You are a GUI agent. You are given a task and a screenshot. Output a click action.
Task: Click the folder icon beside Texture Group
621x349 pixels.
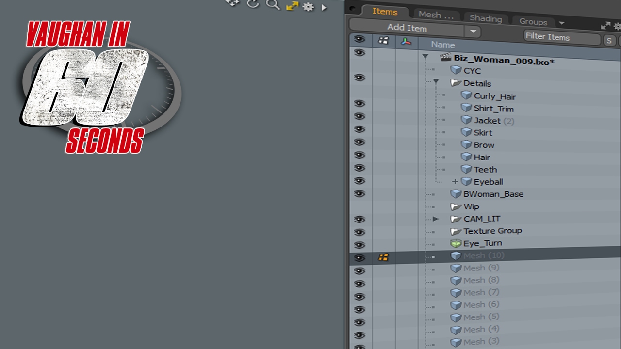click(x=456, y=231)
